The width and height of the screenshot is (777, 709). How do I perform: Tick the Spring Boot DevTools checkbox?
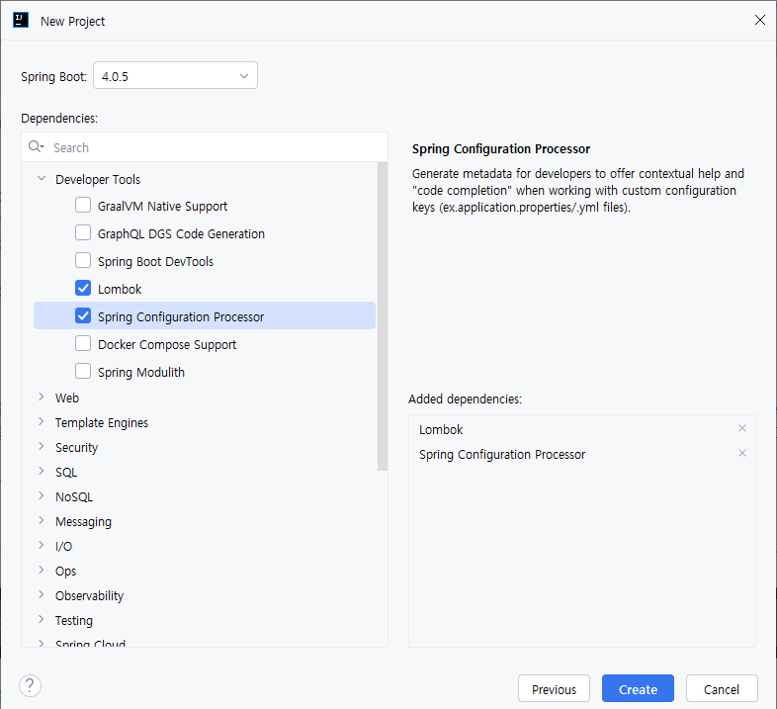83,260
